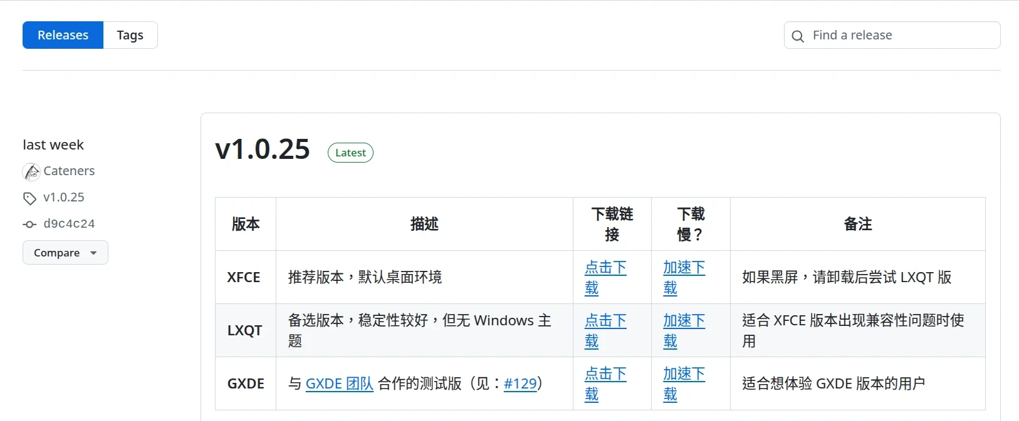Click the tag icon beside v1.0.25
The width and height of the screenshot is (1019, 421).
point(29,198)
